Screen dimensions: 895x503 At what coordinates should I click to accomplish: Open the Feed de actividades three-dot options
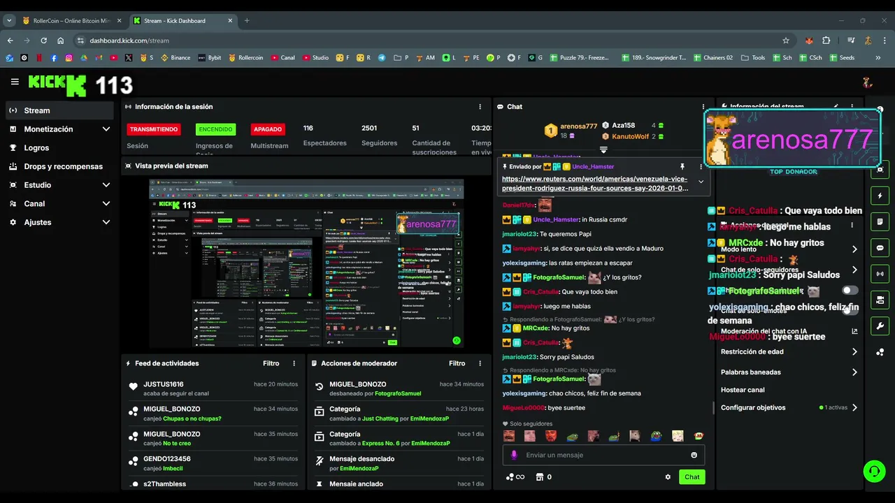point(294,363)
